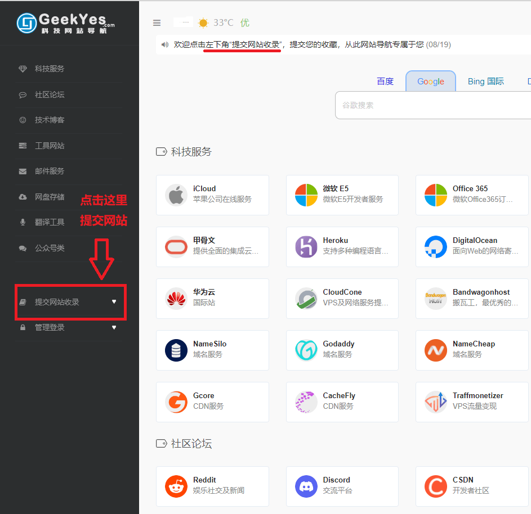Click the 开发者社区 description under CSDN
Screen dimensions: 531x514
pyautogui.click(x=471, y=490)
